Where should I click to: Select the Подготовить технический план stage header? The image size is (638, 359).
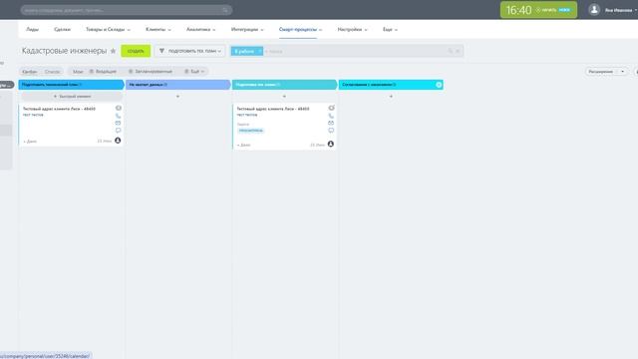[x=71, y=85]
